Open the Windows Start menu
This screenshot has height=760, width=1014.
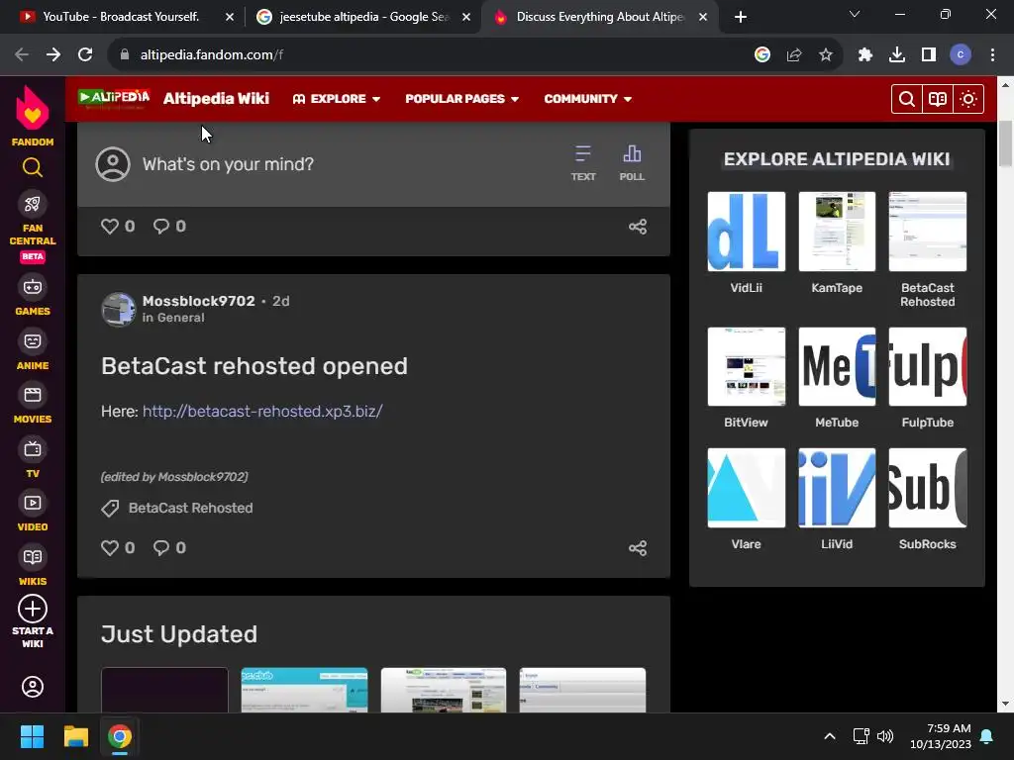(32, 736)
